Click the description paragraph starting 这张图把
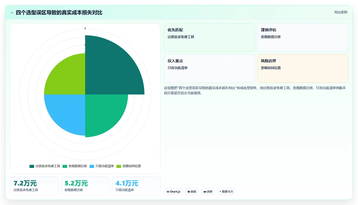This screenshot has height=205, width=358. point(255,90)
